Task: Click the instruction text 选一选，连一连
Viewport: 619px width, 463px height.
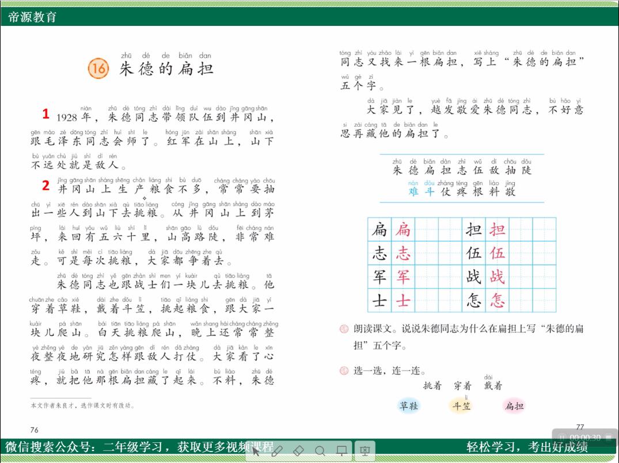Action: click(389, 371)
